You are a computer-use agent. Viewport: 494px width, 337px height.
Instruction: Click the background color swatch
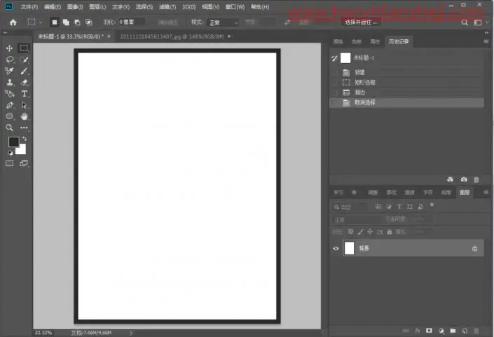(x=22, y=150)
